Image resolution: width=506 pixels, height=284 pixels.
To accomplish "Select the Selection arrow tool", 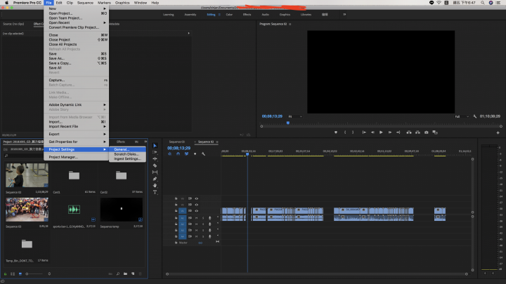I will [155, 146].
